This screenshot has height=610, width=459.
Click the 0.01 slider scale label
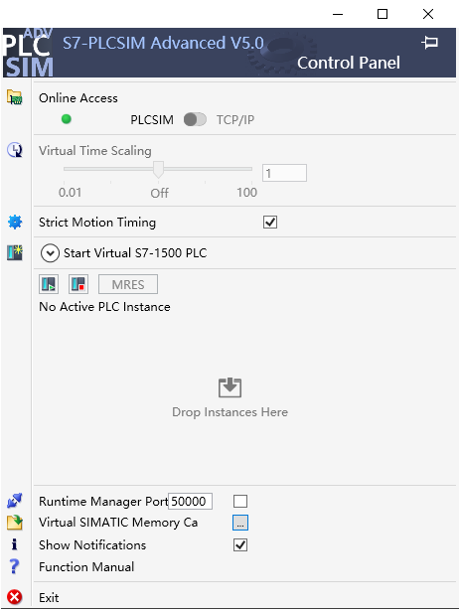pyautogui.click(x=70, y=192)
